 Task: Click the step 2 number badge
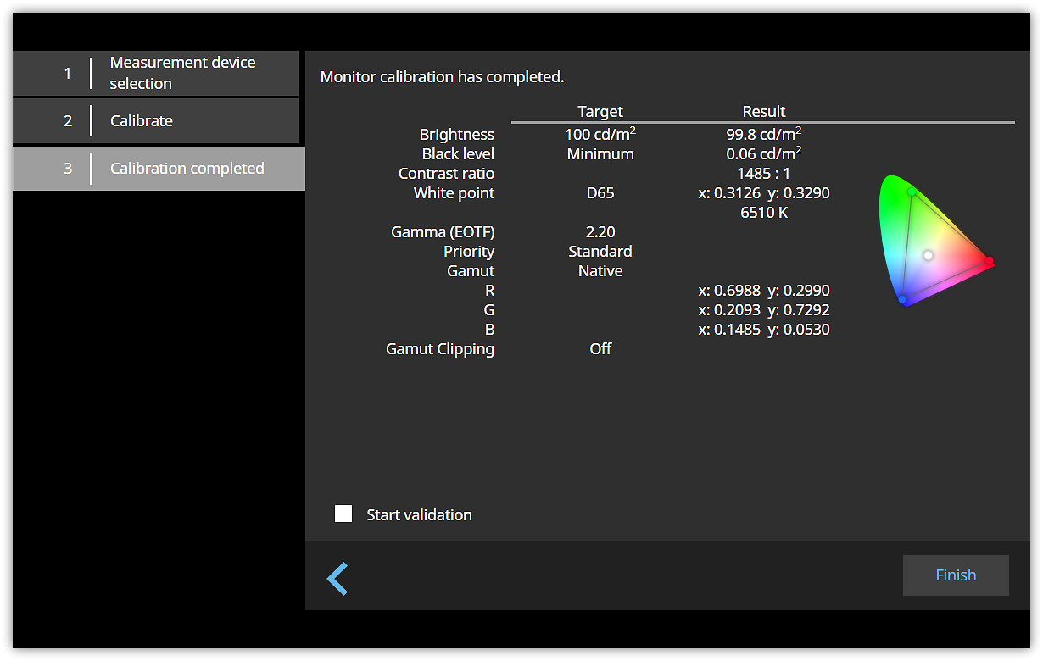tap(66, 120)
